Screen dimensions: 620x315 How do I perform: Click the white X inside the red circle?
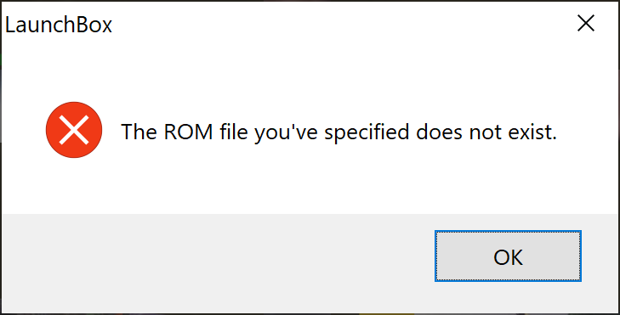[x=74, y=130]
